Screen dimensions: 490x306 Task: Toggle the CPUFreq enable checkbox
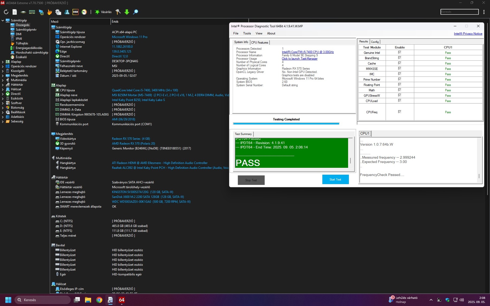(400, 112)
